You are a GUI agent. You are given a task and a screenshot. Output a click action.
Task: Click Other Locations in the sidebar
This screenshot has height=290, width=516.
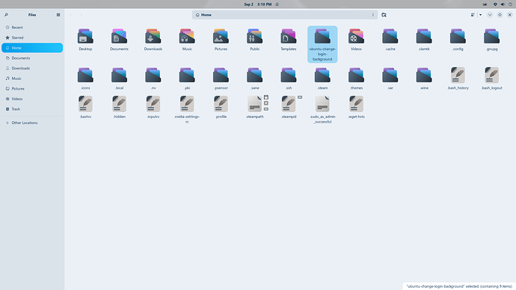pos(32,123)
